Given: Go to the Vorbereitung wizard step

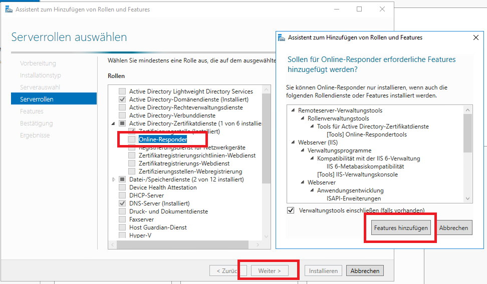Looking at the screenshot, I should [x=38, y=63].
